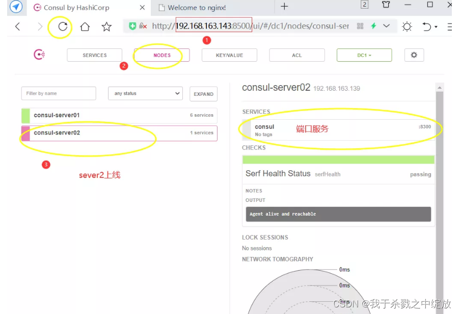Screen dimensions: 459x314
Task: Click the Filter by name input field
Action: pyautogui.click(x=58, y=93)
